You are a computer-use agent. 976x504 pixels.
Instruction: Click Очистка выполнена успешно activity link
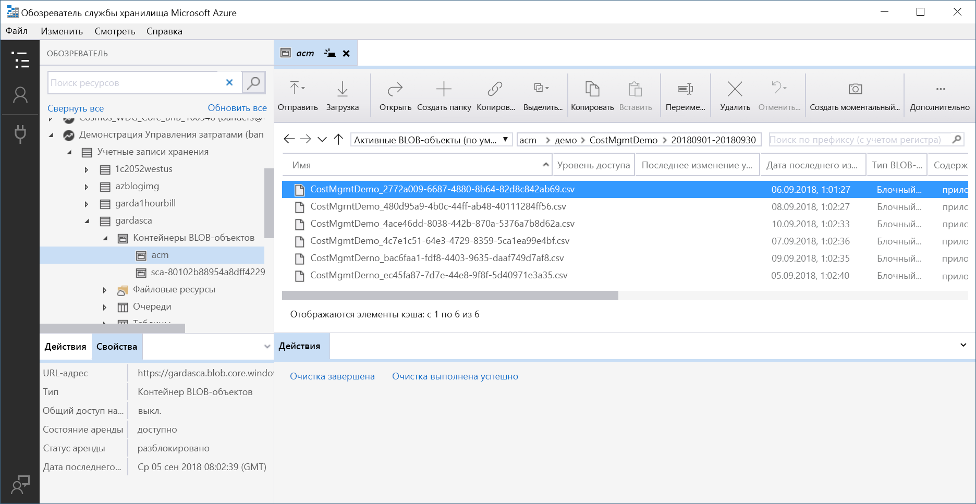(x=455, y=376)
